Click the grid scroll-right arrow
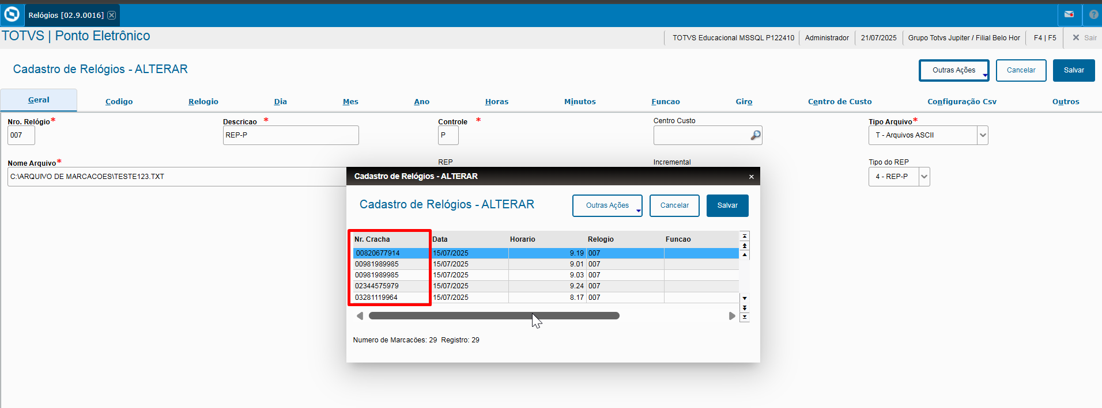 pos(732,316)
